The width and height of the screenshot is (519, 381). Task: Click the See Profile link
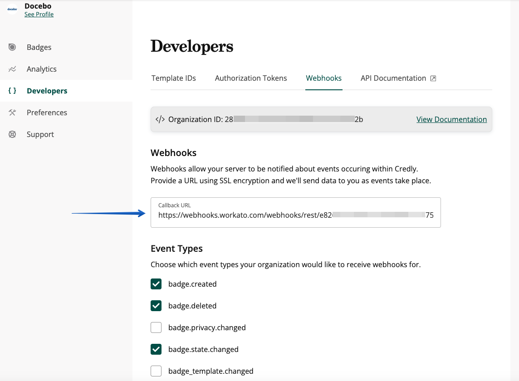tap(39, 15)
